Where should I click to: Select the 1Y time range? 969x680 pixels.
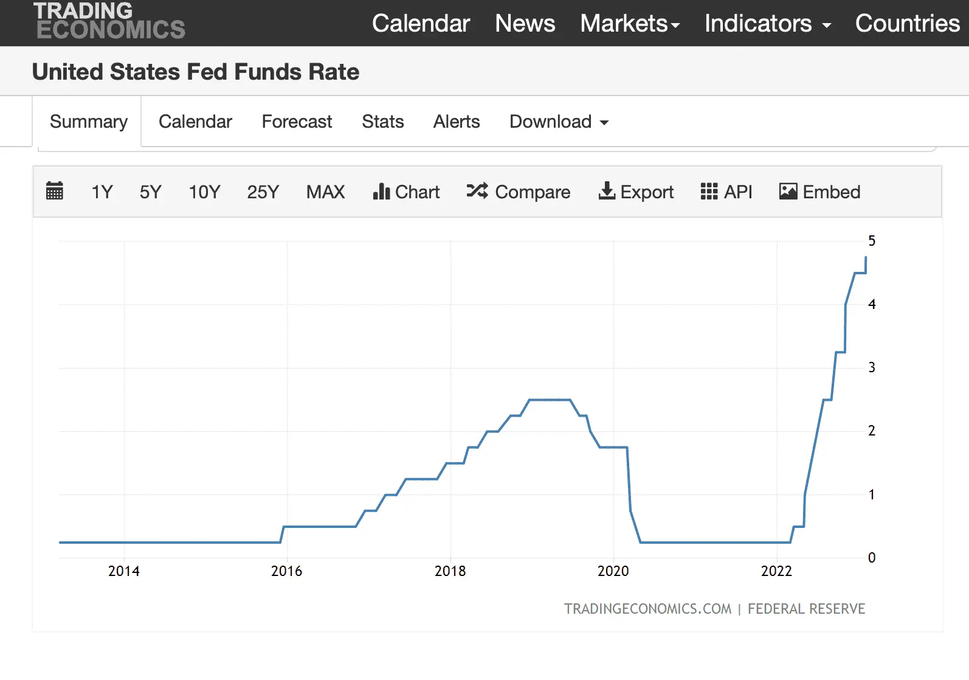click(x=102, y=192)
